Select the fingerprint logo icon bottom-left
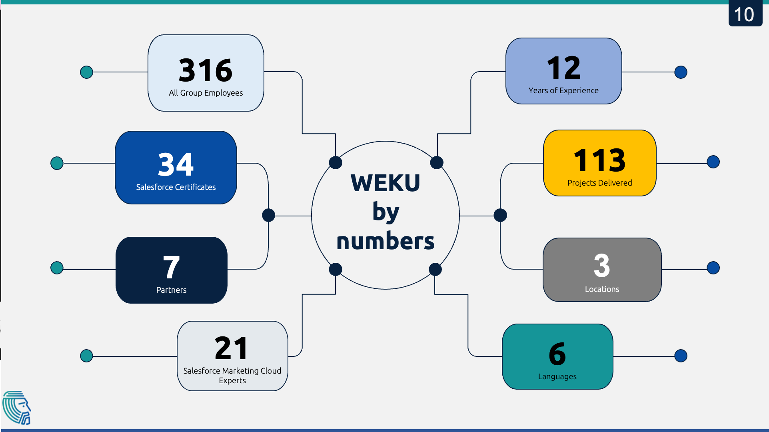Viewport: 769px width, 432px height. 19,410
